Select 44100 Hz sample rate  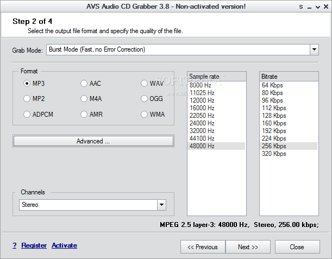216,138
